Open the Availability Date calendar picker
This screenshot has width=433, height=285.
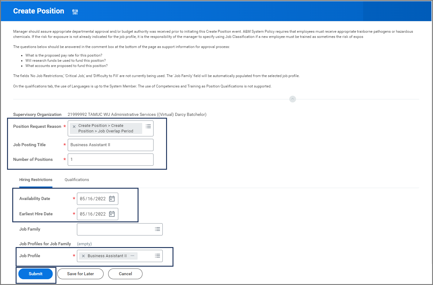click(x=112, y=199)
